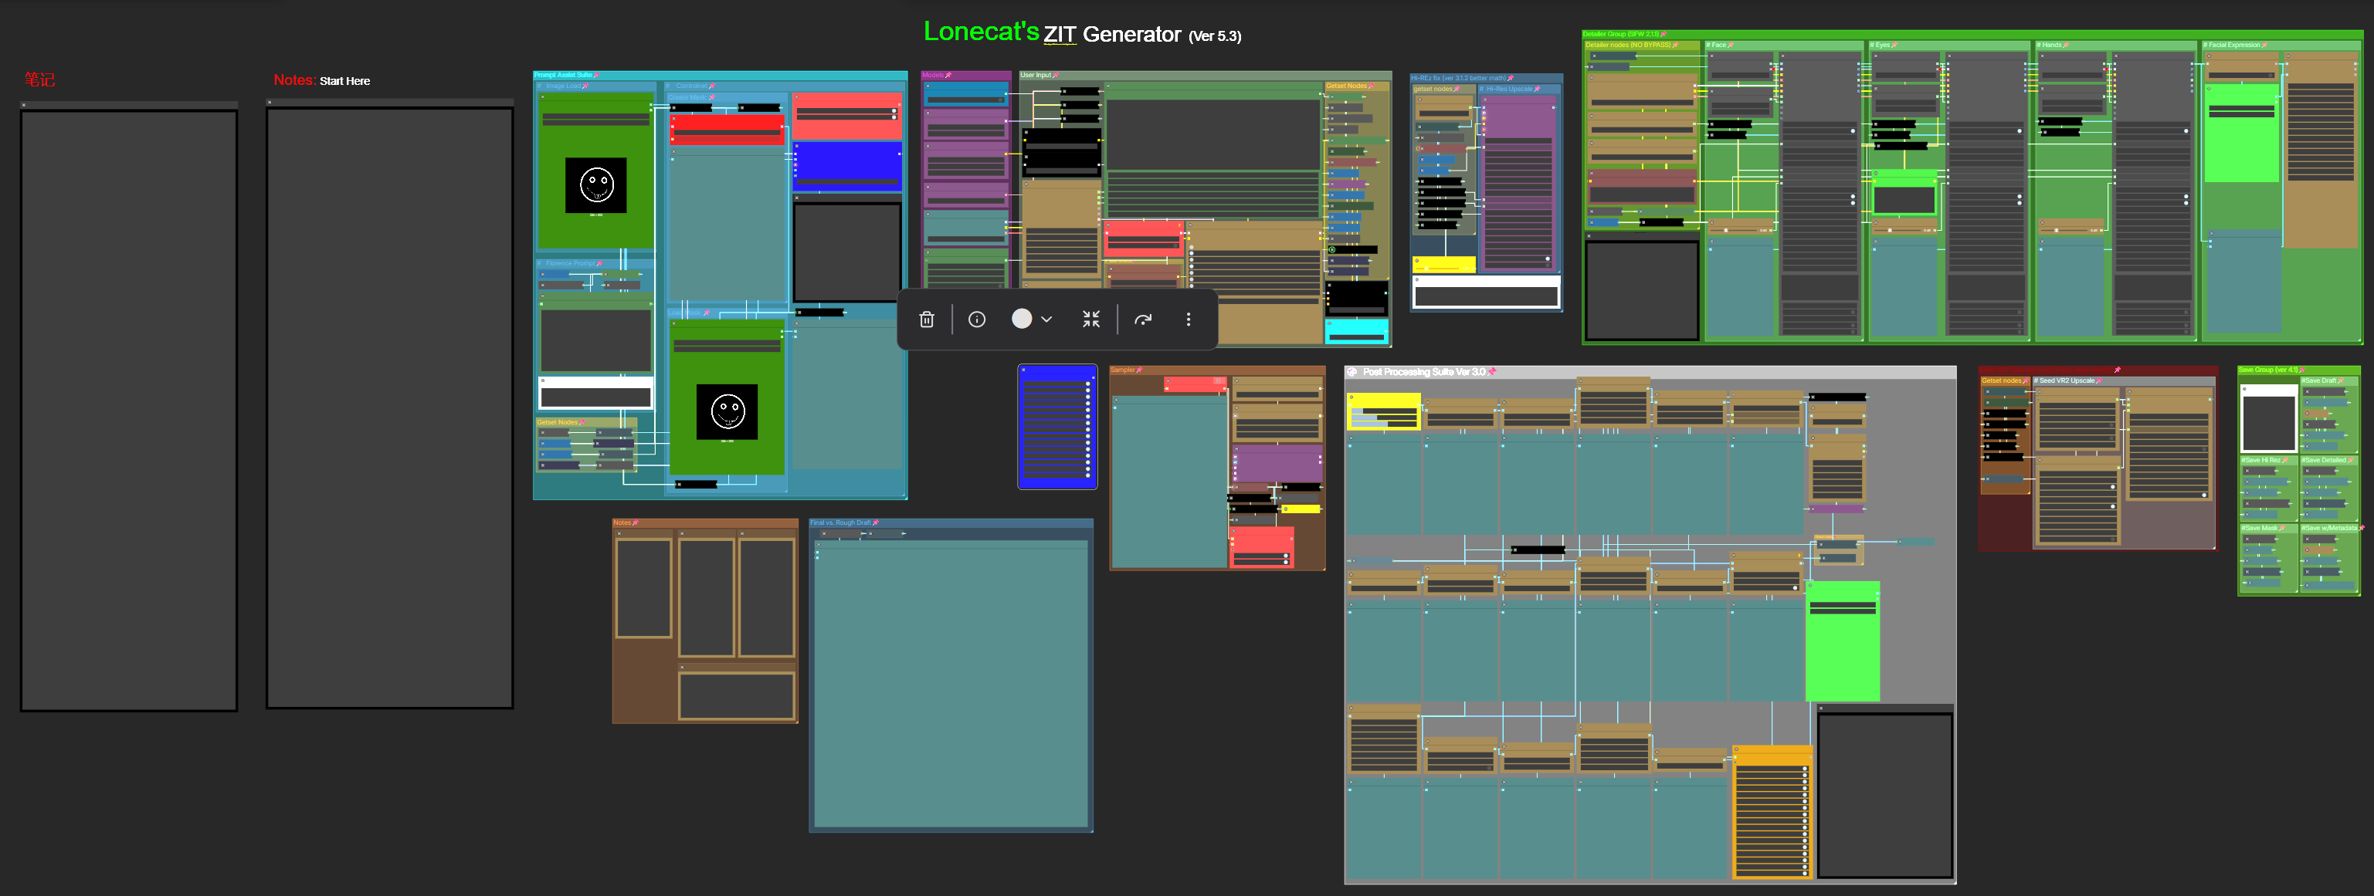Screen dimensions: 2374x896
Task: Click the 'Notes: Start Here' label
Action: pyautogui.click(x=321, y=81)
